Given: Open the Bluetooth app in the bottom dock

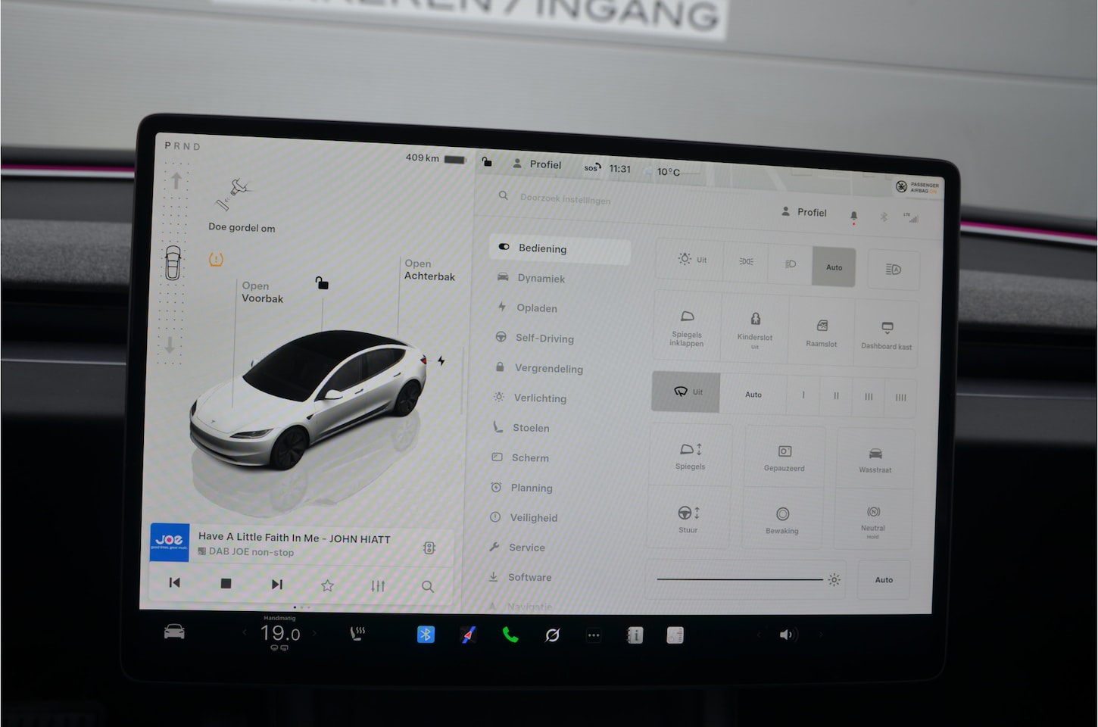Looking at the screenshot, I should [426, 635].
